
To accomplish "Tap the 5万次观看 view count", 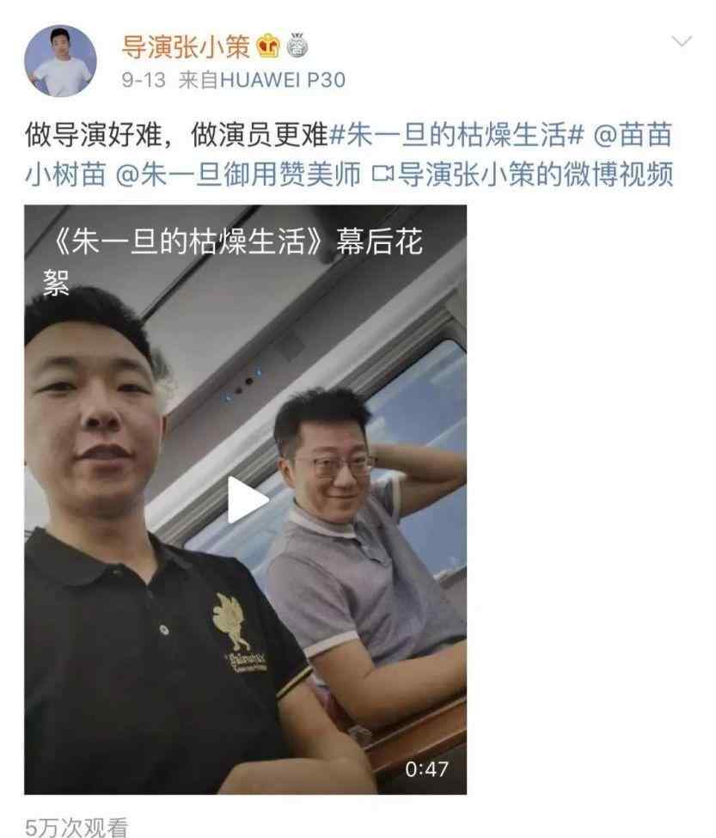I will tap(76, 827).
